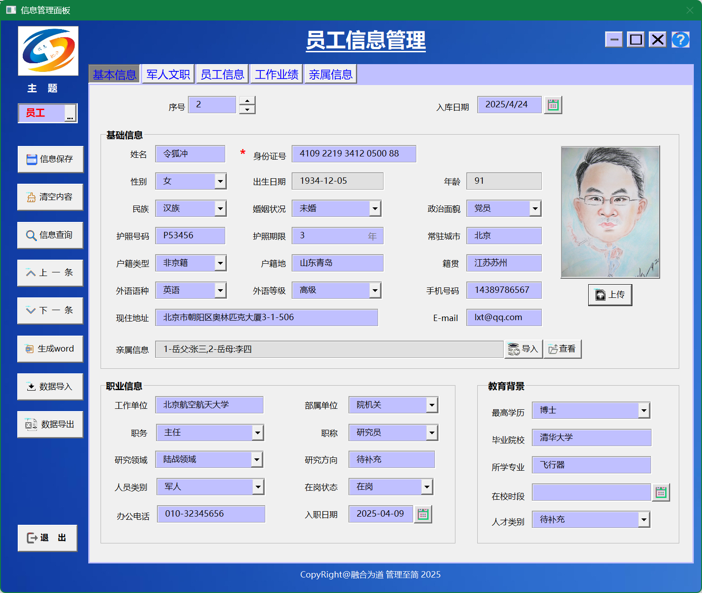Click the E-mail input field

504,317
